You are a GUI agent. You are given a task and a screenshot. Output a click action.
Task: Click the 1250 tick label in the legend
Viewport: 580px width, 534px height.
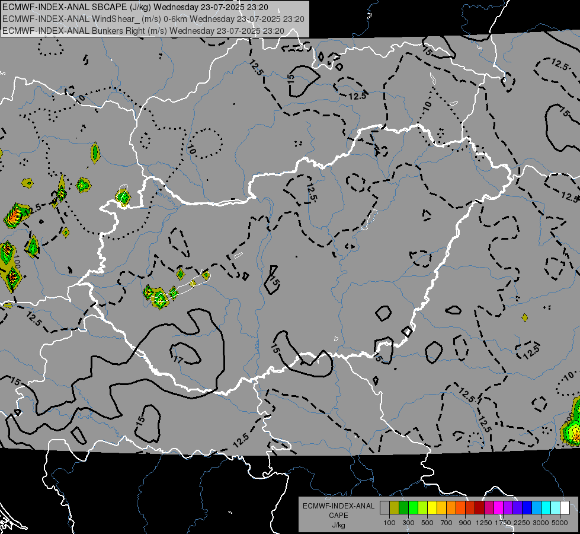[x=484, y=523]
